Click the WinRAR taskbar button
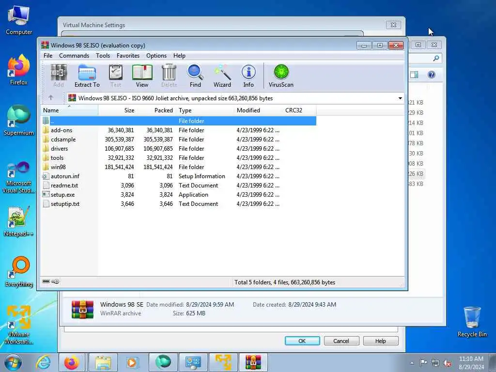The image size is (496, 372). [x=253, y=362]
